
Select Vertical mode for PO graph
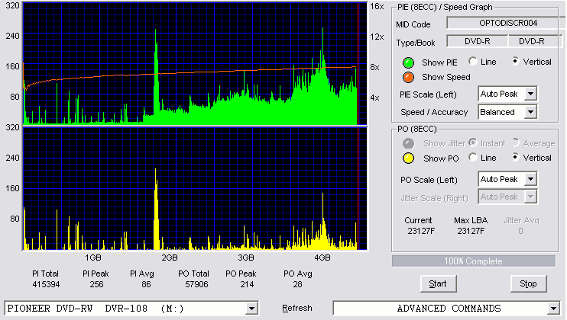click(x=516, y=157)
